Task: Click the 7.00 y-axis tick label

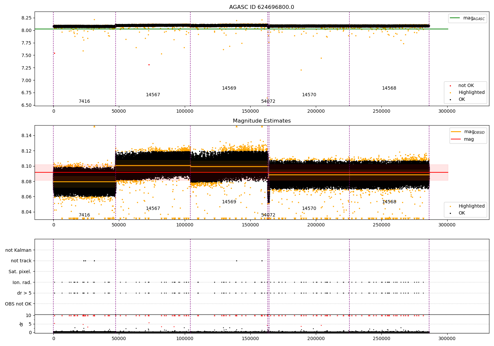Action: coord(26,80)
